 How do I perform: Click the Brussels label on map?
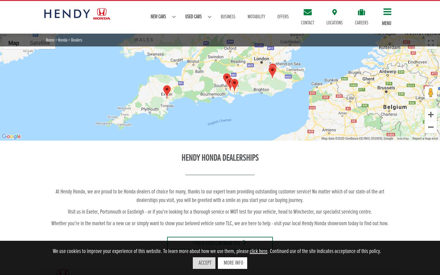tap(386, 88)
